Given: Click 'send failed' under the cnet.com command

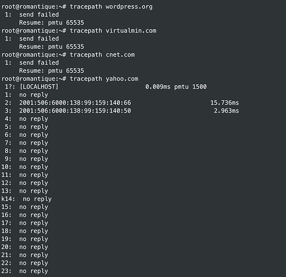Looking at the screenshot, I should tap(39, 63).
